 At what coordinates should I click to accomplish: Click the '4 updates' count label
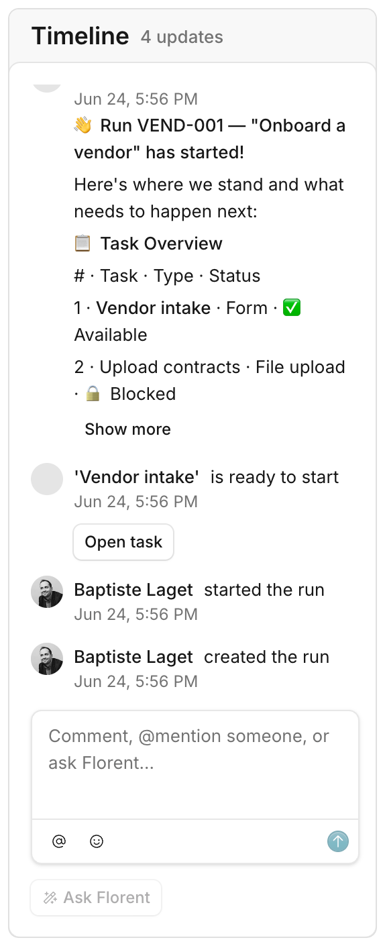tap(182, 37)
